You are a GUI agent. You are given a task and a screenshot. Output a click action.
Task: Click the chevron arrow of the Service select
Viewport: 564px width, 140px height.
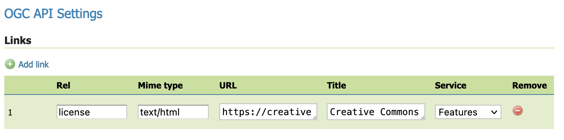494,112
